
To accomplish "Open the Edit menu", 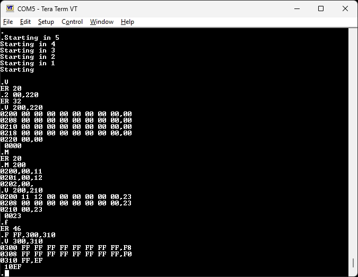I will (x=25, y=22).
